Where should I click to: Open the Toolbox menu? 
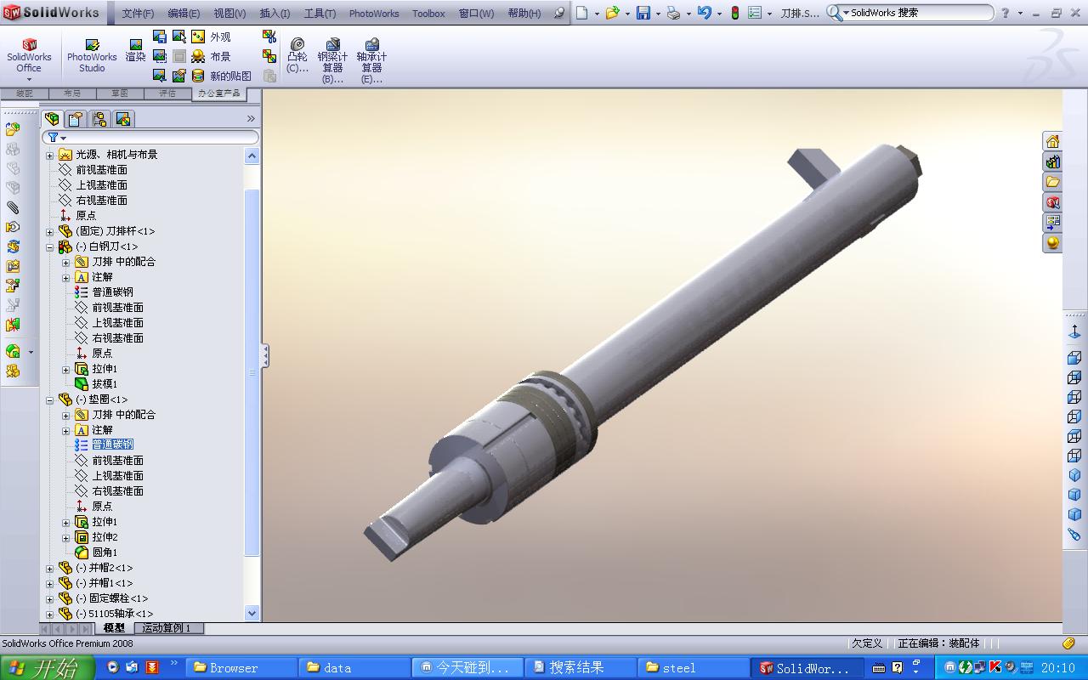point(428,14)
